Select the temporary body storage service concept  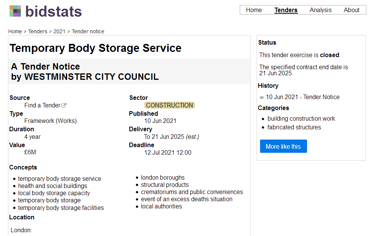(x=60, y=179)
